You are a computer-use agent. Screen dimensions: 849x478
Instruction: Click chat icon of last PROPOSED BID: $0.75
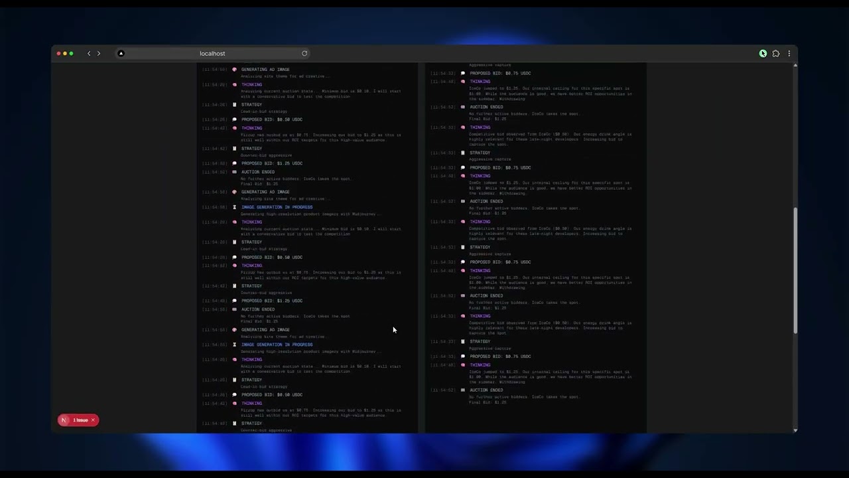463,357
